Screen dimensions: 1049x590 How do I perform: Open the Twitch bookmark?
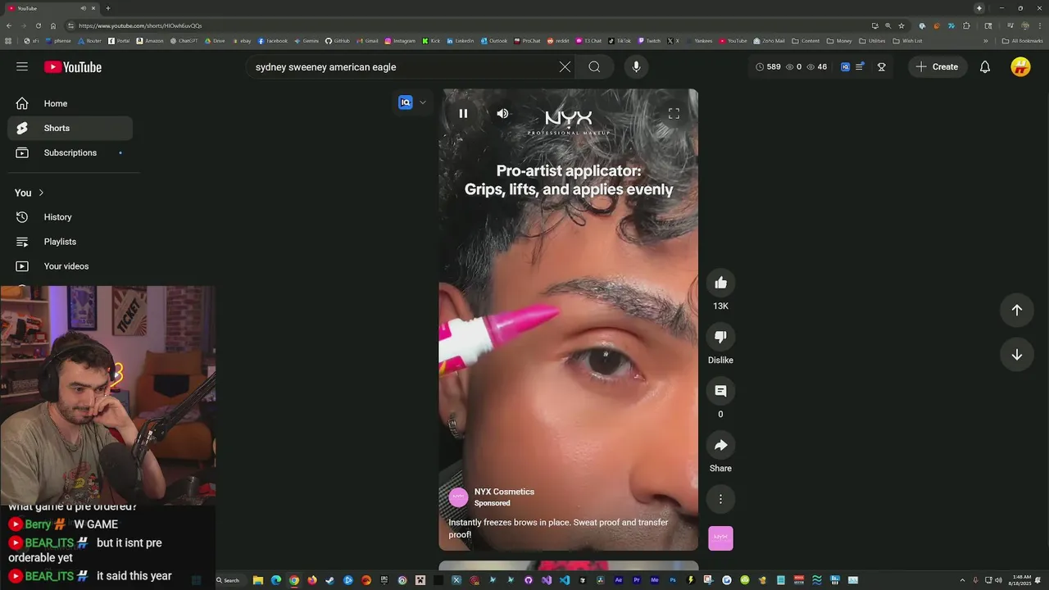pyautogui.click(x=649, y=41)
